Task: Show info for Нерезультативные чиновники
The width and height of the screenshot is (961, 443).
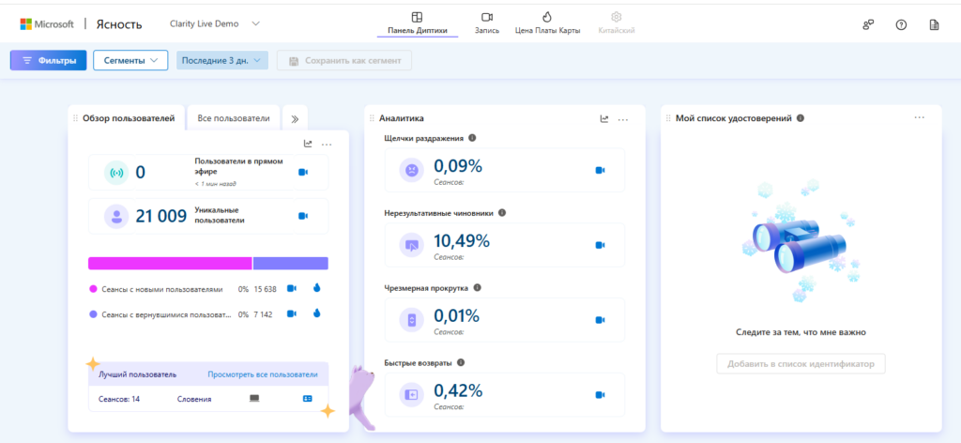Action: point(502,213)
